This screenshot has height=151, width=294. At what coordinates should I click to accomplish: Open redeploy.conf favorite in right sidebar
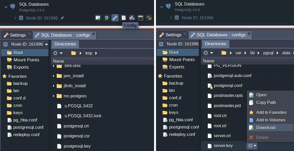click(x=182, y=135)
